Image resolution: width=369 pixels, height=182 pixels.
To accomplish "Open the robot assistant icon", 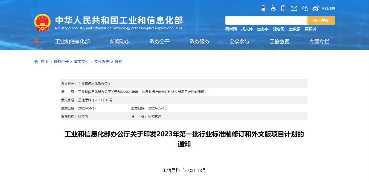I will coord(263,8).
